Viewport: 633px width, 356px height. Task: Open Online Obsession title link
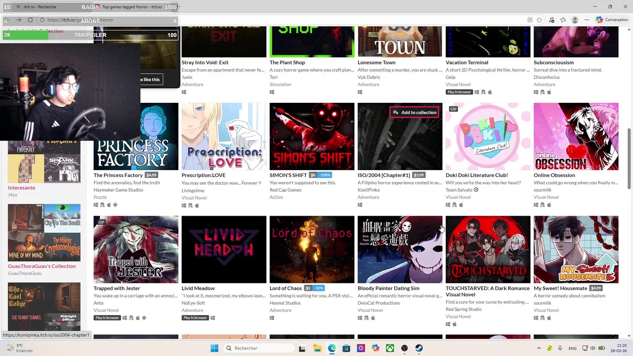554,175
